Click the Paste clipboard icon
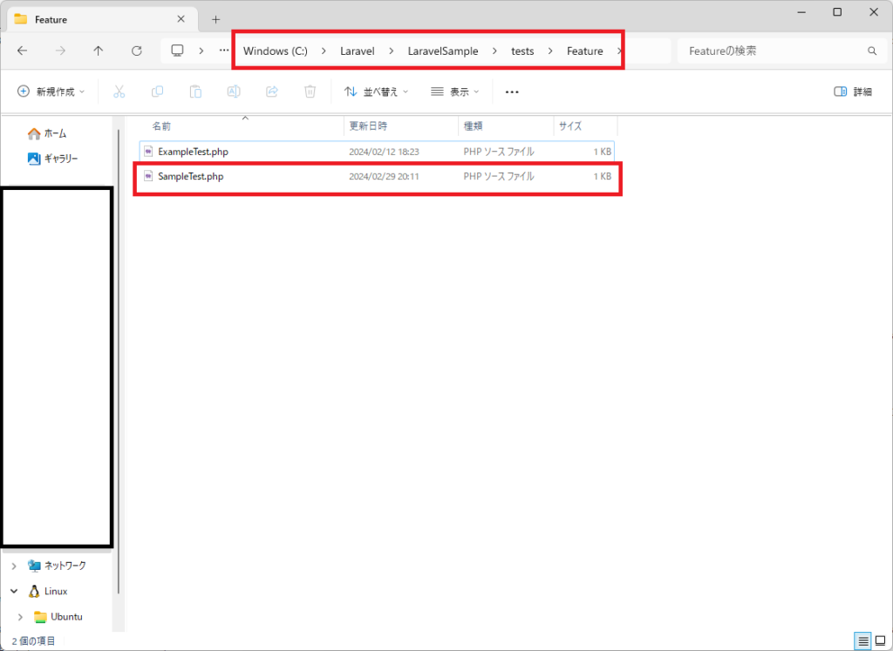 (195, 92)
